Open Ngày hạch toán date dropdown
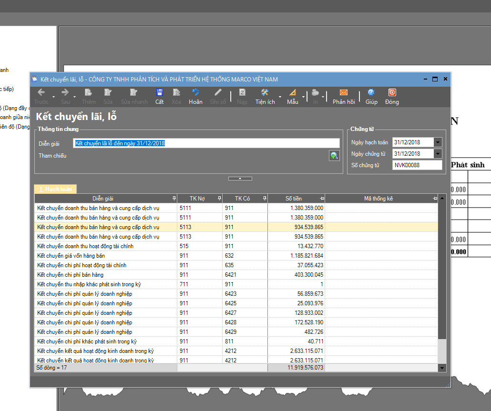 438,142
